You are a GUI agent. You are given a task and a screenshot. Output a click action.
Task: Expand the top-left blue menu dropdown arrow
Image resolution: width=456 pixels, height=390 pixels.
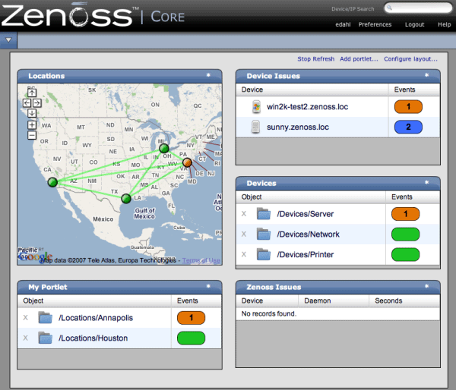coord(8,39)
